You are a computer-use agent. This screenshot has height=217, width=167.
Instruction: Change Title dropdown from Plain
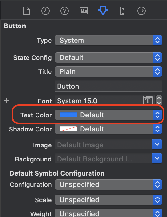(108, 71)
